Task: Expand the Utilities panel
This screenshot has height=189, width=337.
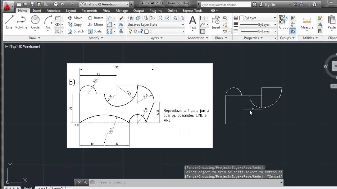Action: pyautogui.click(x=310, y=38)
